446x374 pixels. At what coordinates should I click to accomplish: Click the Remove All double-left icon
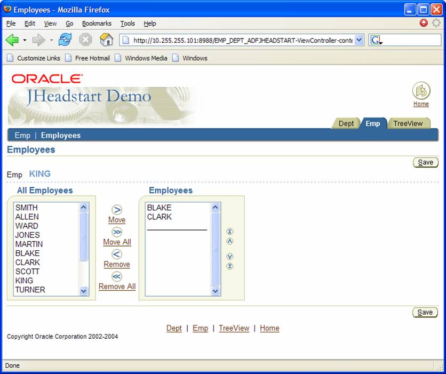click(x=117, y=276)
